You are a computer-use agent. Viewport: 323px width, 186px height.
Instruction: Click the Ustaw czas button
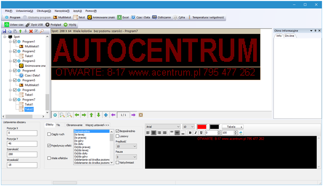tap(14, 24)
